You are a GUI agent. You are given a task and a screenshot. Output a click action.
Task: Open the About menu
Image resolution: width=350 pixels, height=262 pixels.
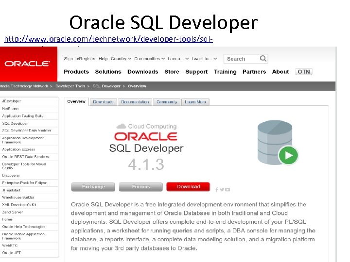(x=280, y=72)
